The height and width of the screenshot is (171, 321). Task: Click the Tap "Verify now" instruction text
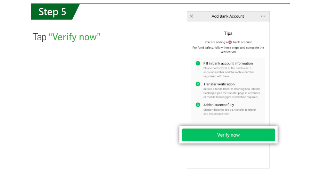[66, 37]
